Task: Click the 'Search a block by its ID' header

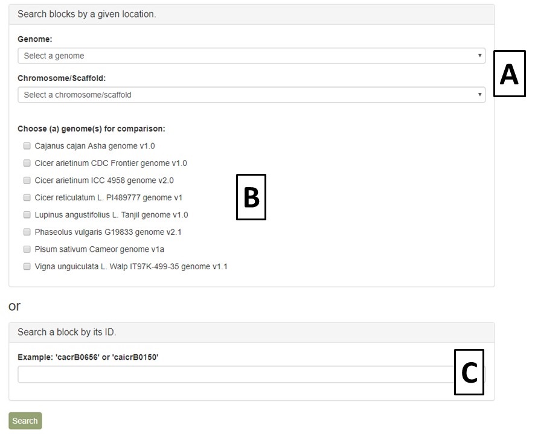Action: pyautogui.click(x=67, y=332)
